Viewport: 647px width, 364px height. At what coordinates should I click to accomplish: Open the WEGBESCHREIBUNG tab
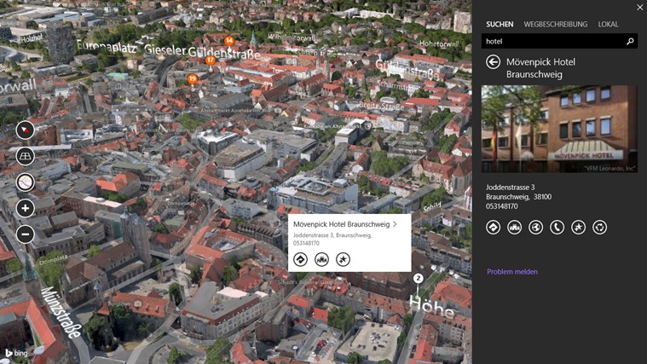(556, 25)
